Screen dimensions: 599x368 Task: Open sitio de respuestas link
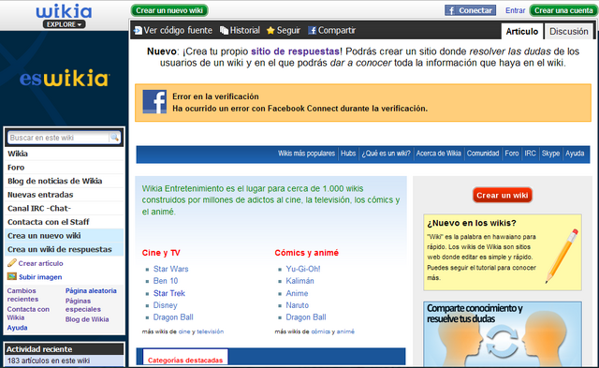[x=295, y=52]
